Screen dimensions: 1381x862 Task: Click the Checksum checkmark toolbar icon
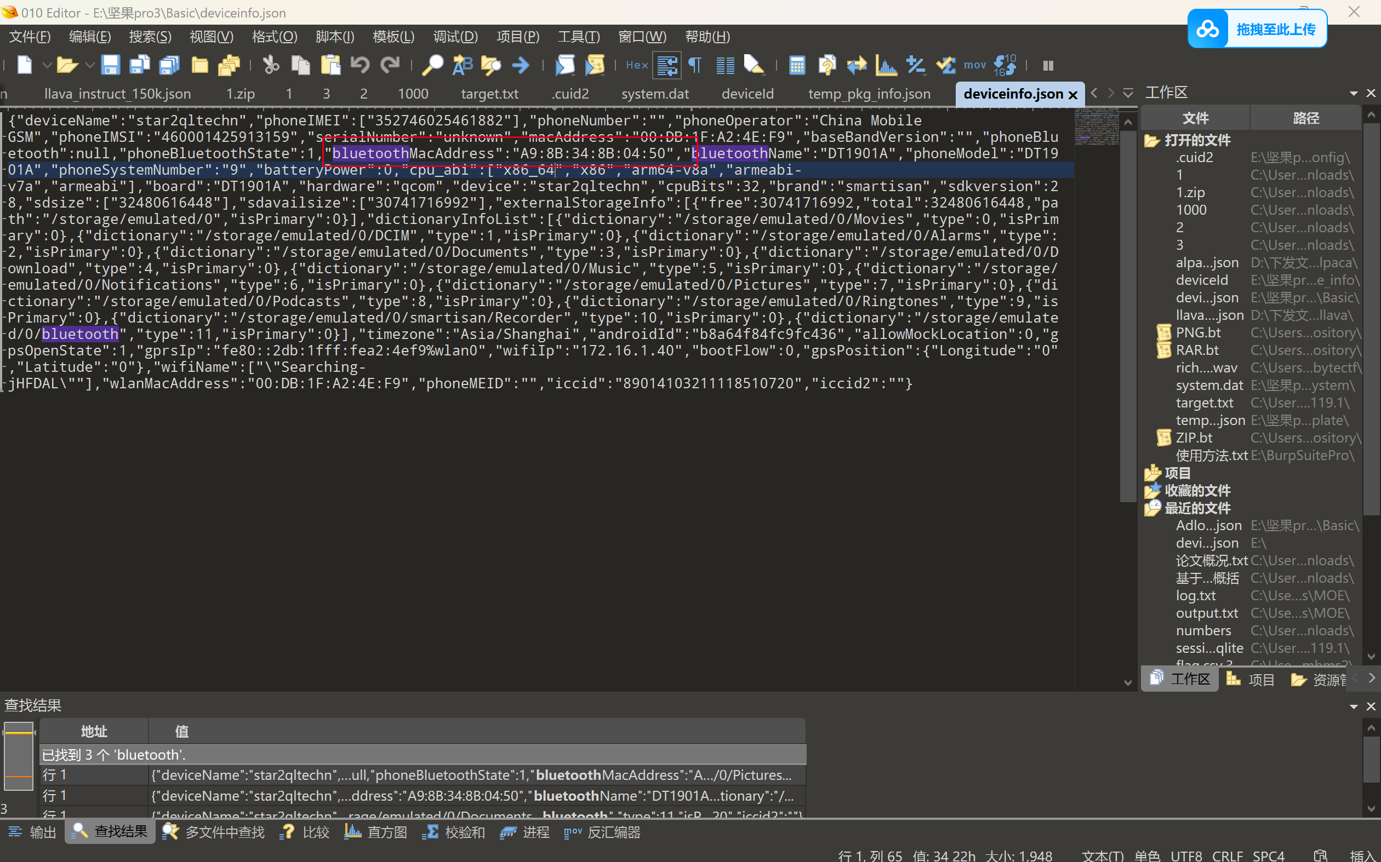[x=945, y=65]
